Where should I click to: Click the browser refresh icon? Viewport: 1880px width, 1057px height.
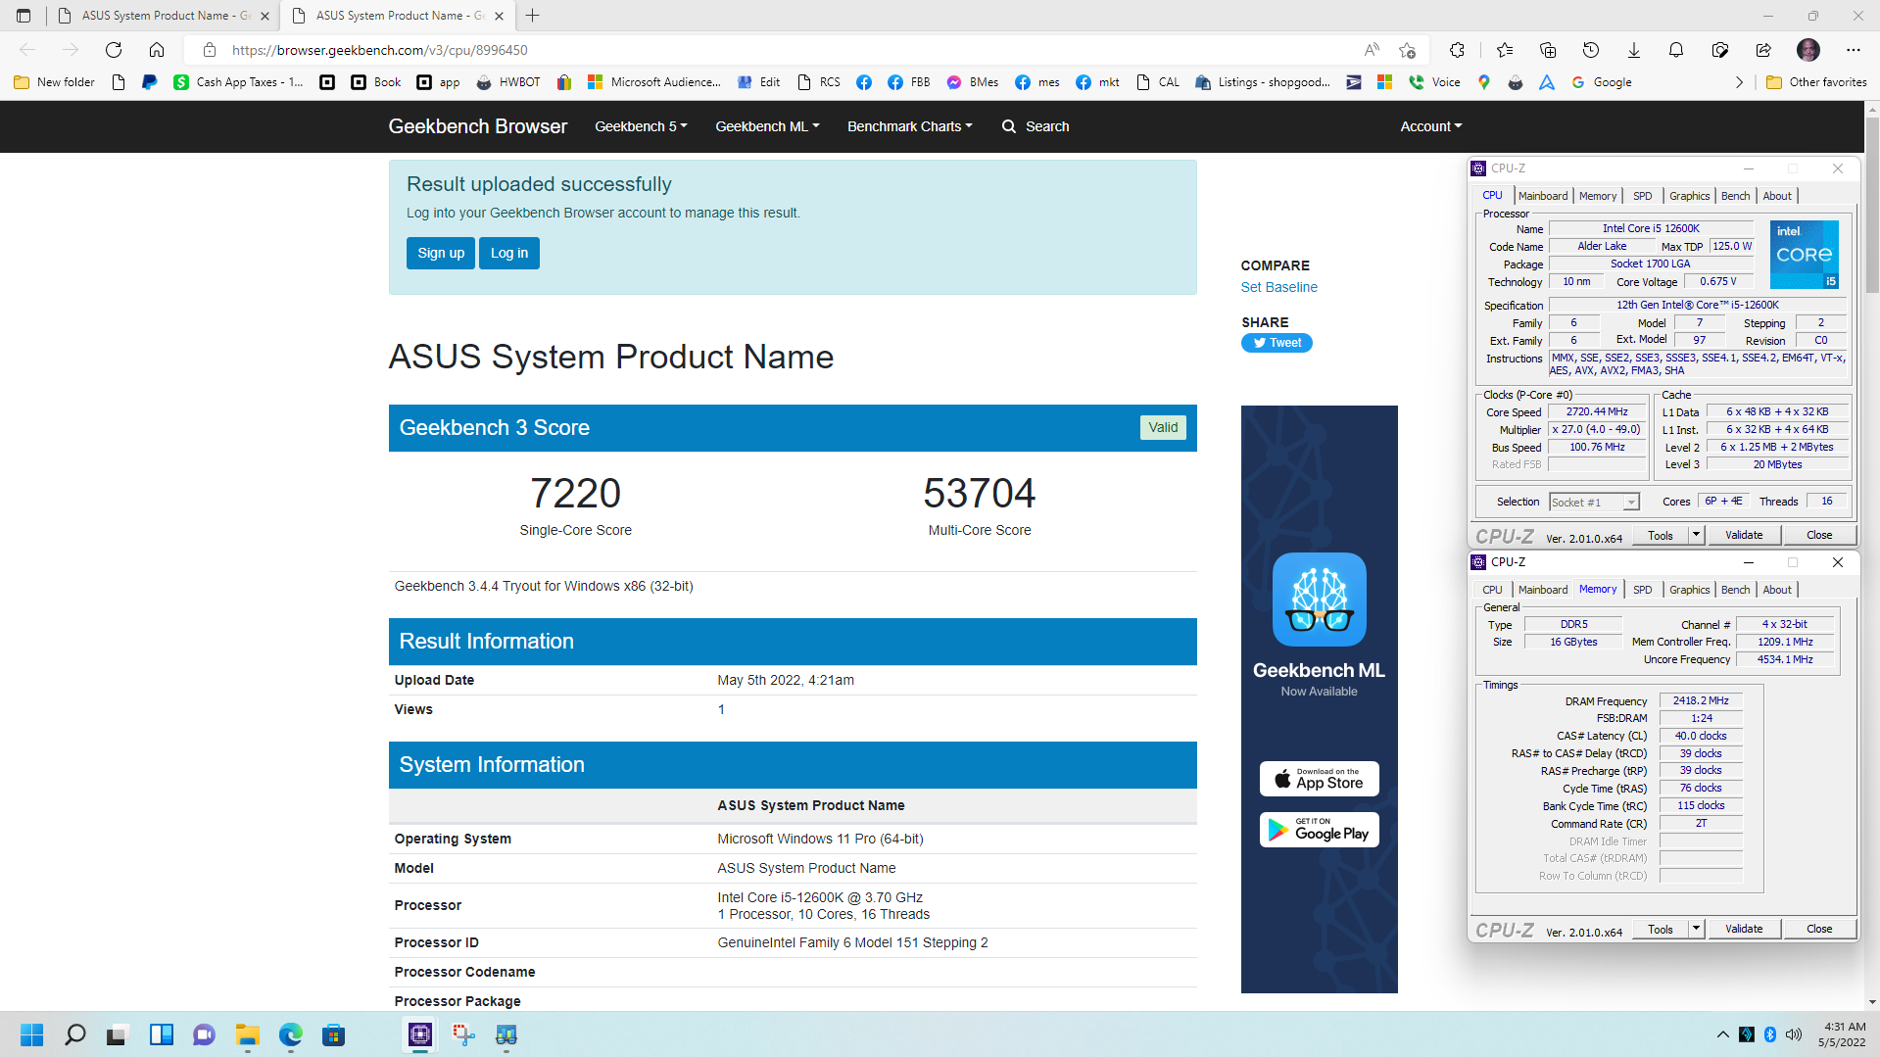coord(114,50)
